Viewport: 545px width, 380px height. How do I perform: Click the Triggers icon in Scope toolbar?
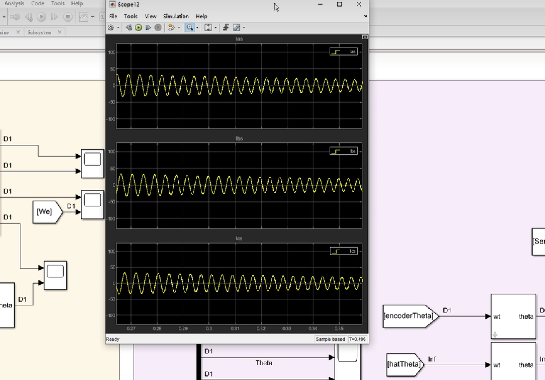(226, 28)
